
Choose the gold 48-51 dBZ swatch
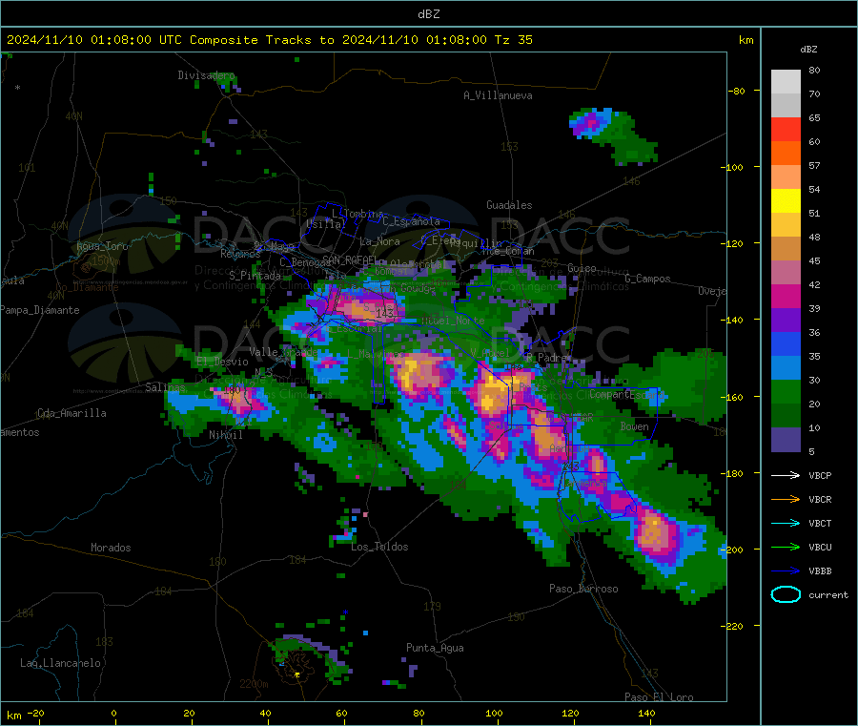[x=786, y=225]
